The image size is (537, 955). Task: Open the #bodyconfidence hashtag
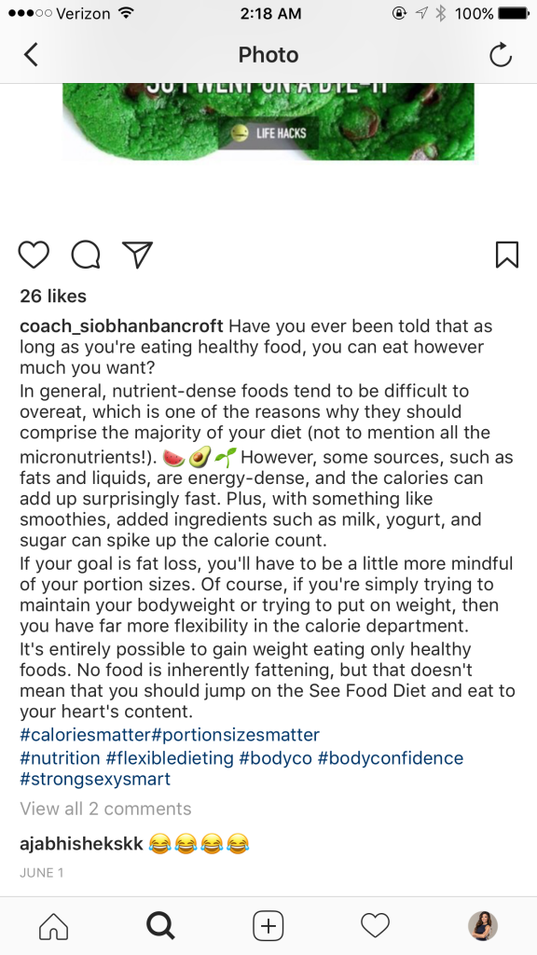tap(391, 758)
